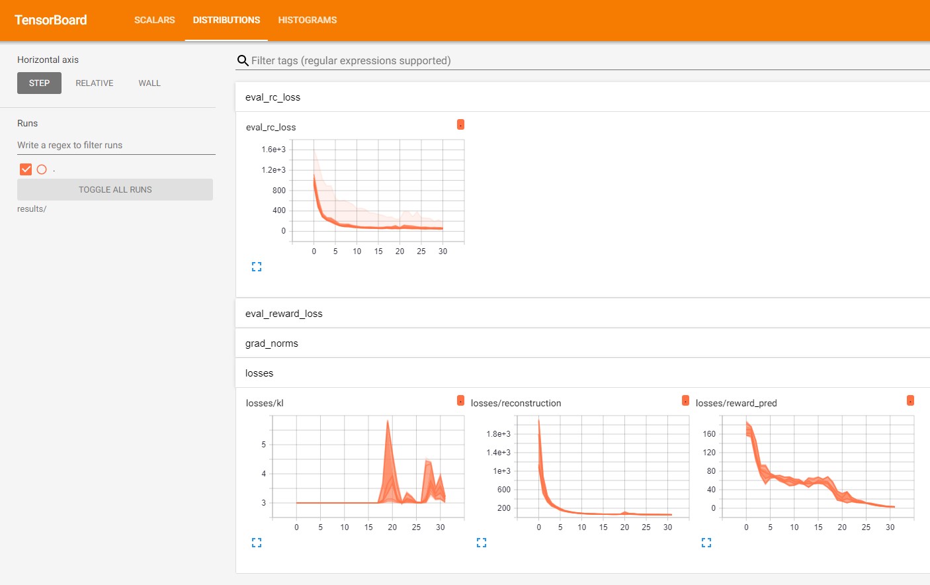Click the run color marker on losses/reward_pred chart

[910, 400]
